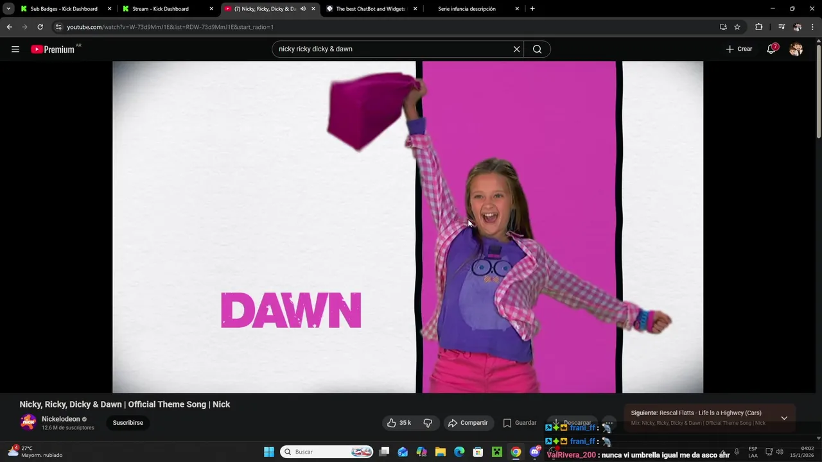Open Nickelodeon channel avatar
The height and width of the screenshot is (462, 822).
[28, 422]
